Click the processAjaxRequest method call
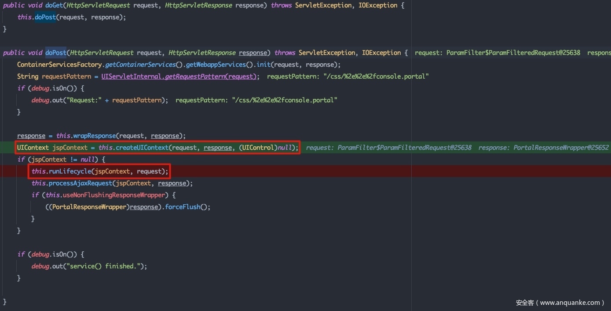The height and width of the screenshot is (311, 611). [x=84, y=183]
